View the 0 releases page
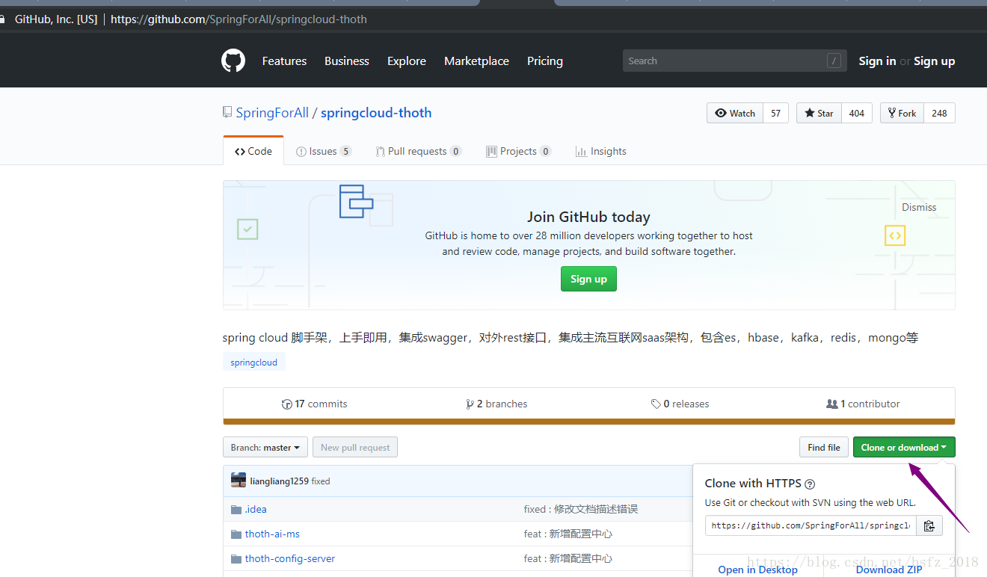The image size is (987, 577). (x=680, y=404)
